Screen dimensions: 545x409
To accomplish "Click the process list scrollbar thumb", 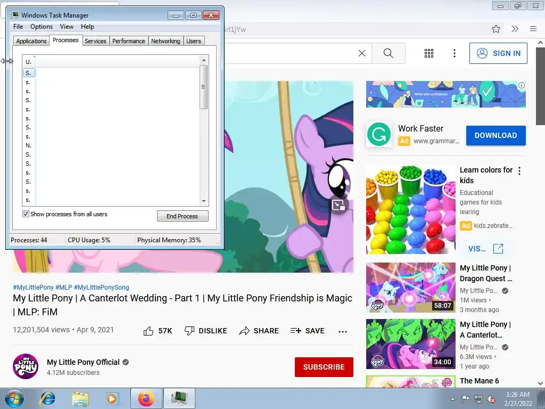I will coord(204,87).
